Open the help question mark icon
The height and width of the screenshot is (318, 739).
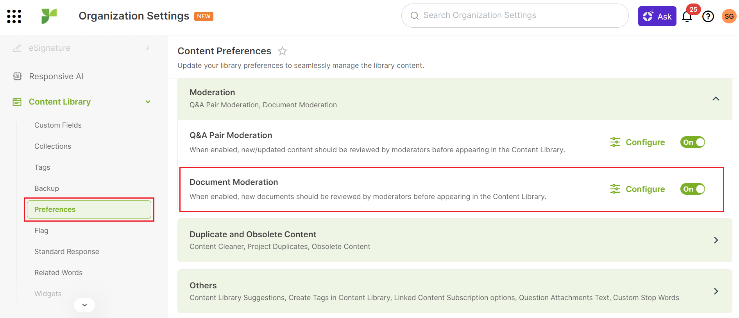click(x=708, y=16)
